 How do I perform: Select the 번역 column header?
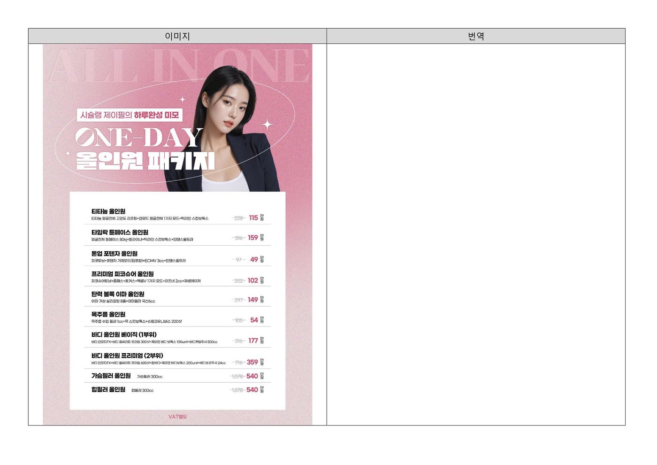pyautogui.click(x=476, y=36)
